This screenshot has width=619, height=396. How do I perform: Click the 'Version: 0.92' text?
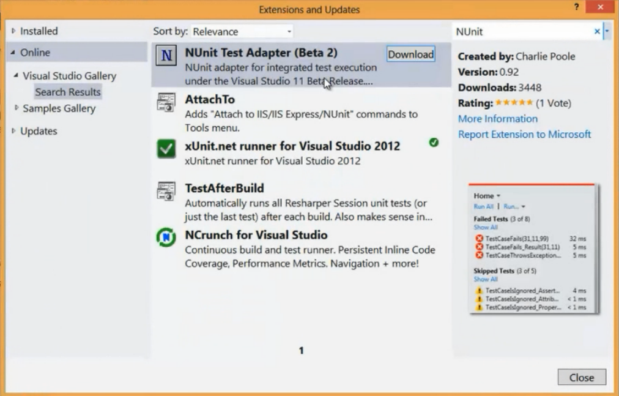click(x=488, y=72)
